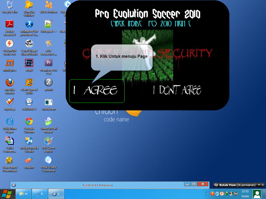
Task: Select the Super Mp3 Download icon
Action: 10,164
